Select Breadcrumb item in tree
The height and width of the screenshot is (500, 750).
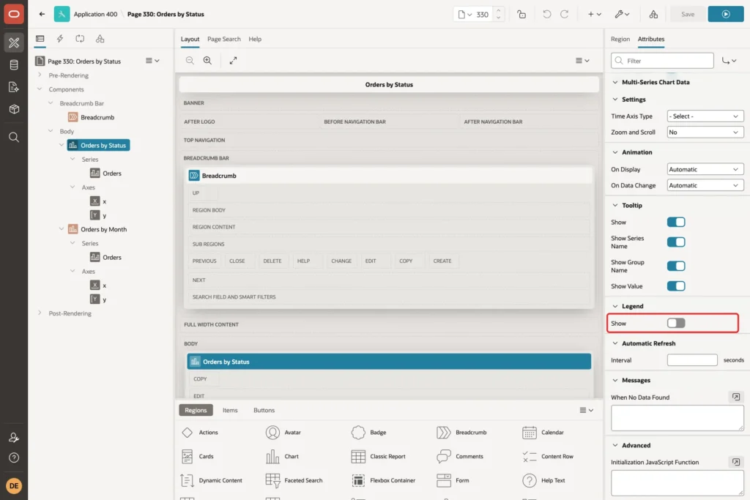91,117
